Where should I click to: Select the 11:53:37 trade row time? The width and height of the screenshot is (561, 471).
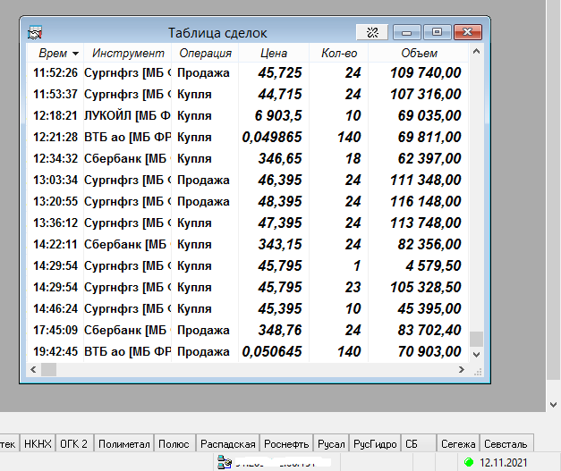[55, 95]
